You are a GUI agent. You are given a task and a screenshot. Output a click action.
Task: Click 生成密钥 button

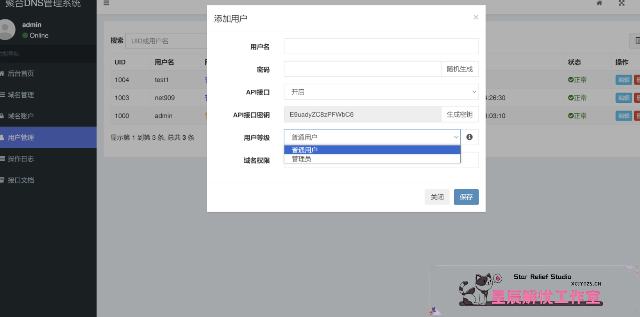[459, 115]
